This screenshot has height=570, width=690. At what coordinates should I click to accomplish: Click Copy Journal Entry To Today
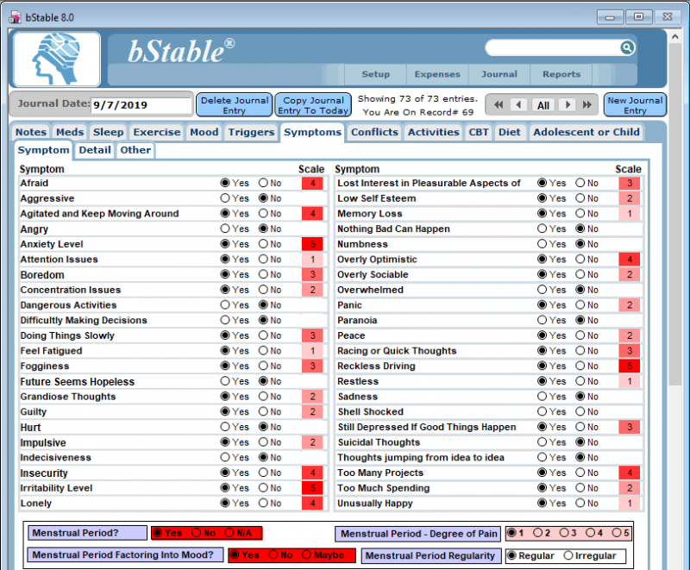(x=313, y=104)
